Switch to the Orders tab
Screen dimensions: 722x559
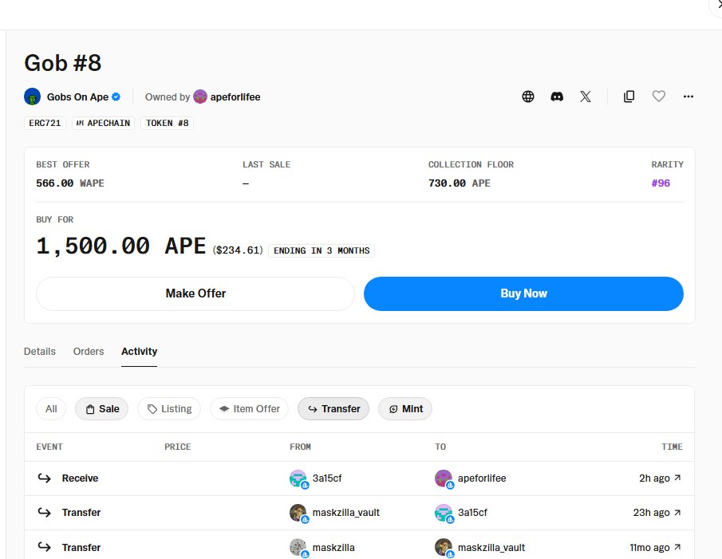pos(89,352)
